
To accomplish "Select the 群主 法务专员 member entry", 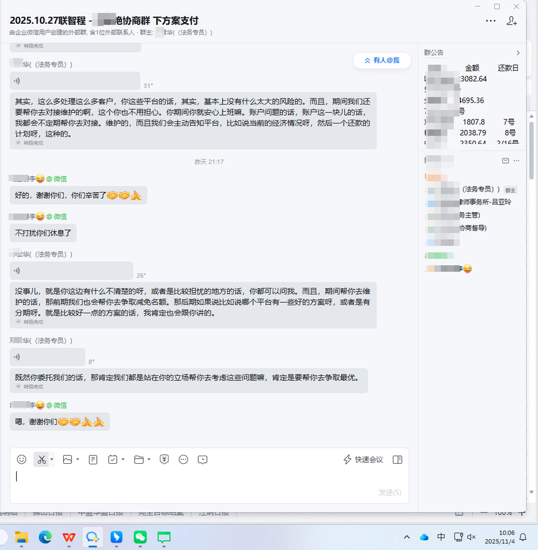I will [471, 189].
